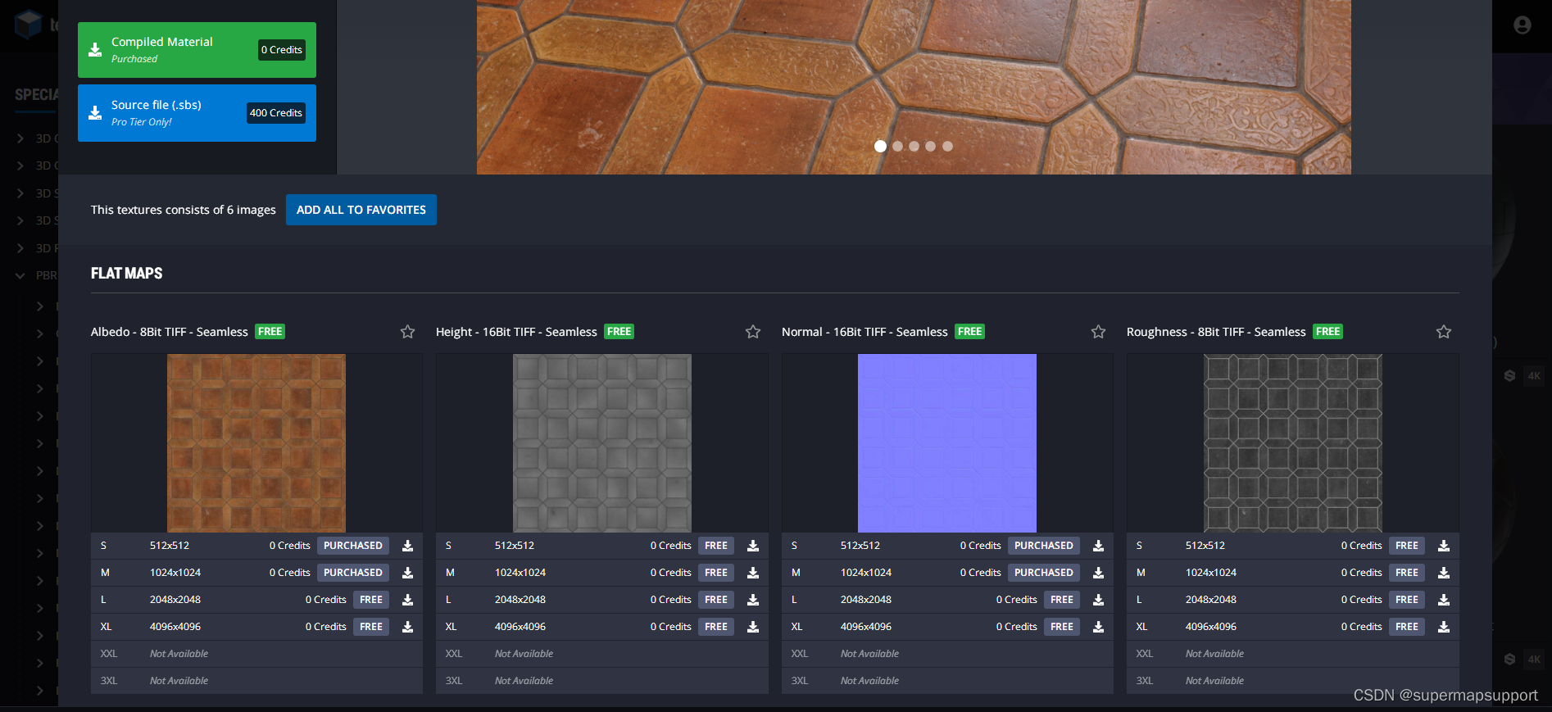Image resolution: width=1552 pixels, height=712 pixels.
Task: Favorite the Albedo map with star
Action: [407, 332]
